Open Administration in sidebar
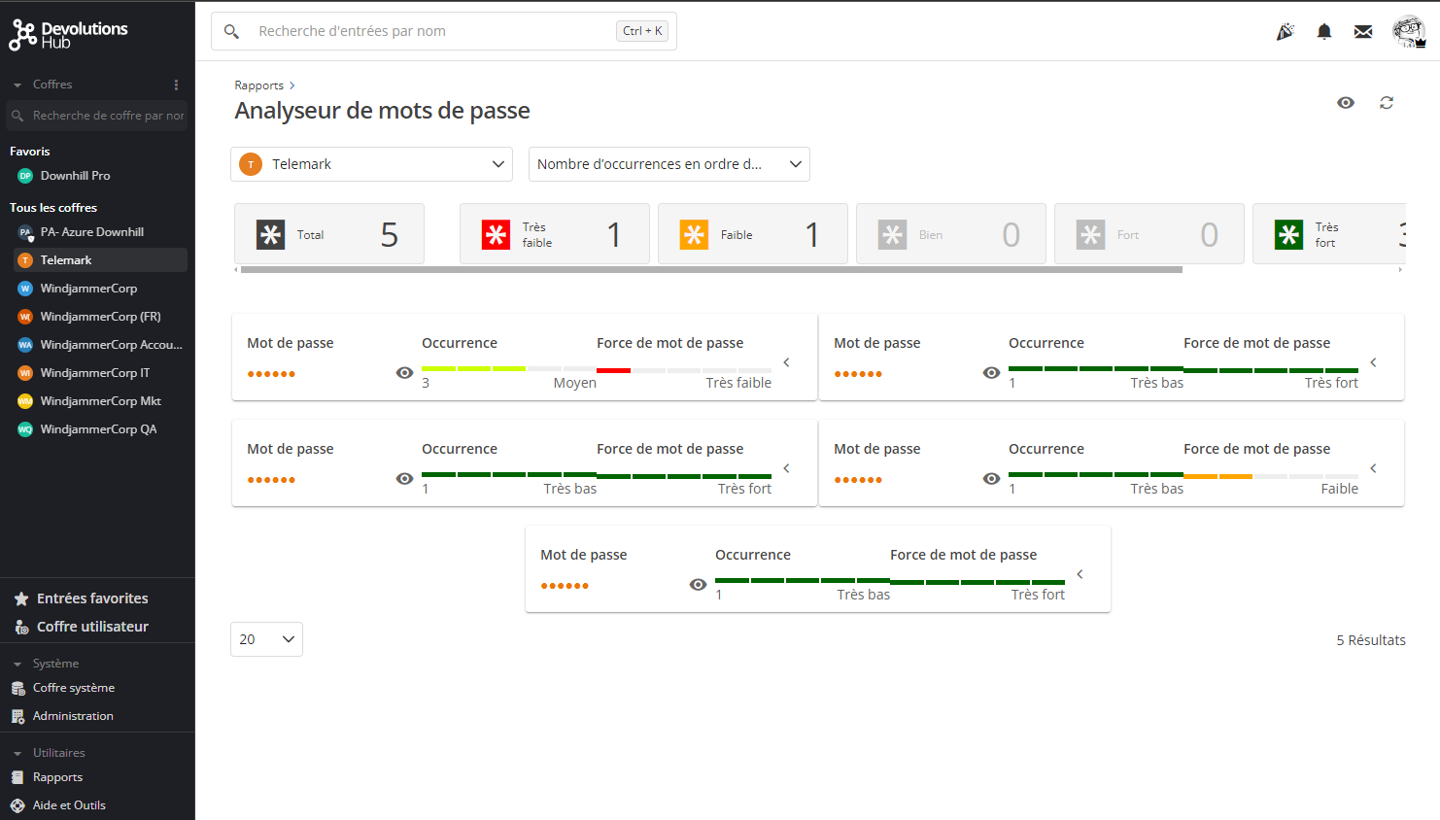 coord(73,716)
